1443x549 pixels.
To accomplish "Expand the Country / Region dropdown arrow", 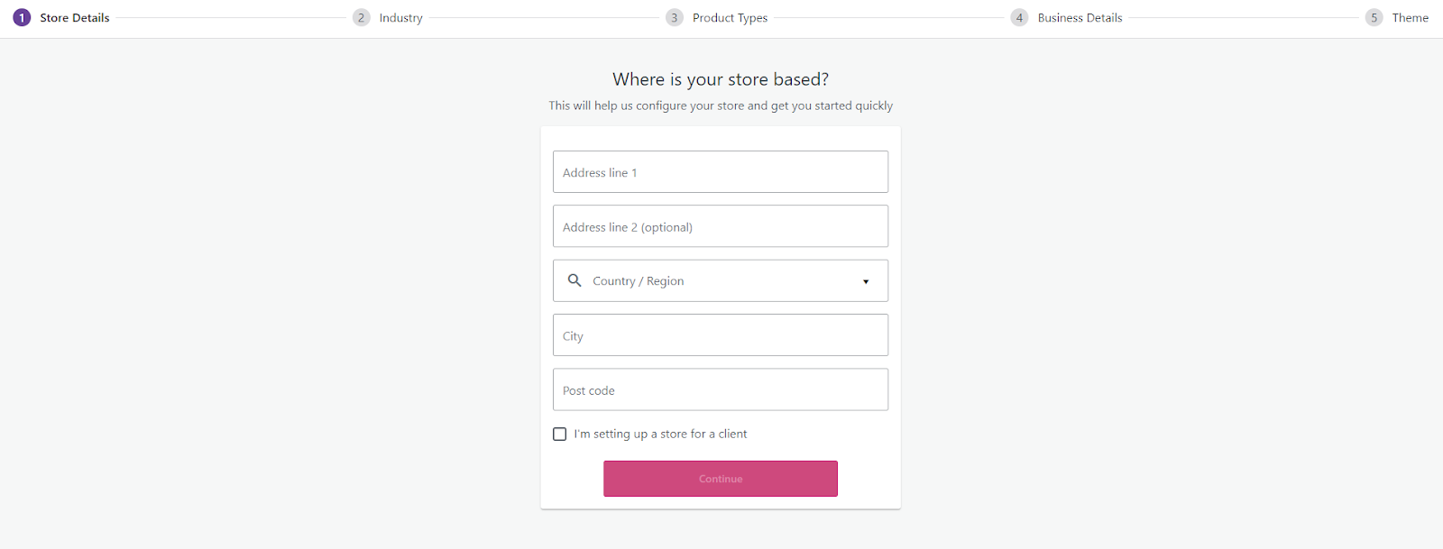I will [x=866, y=281].
